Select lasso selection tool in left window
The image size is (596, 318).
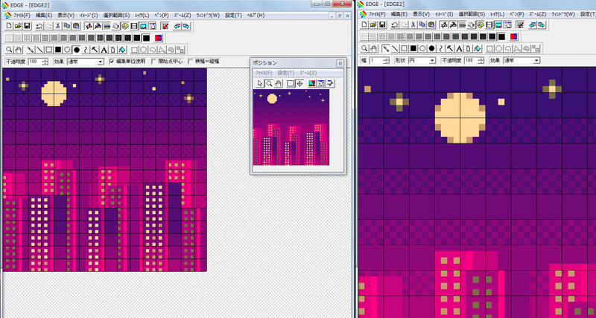pyautogui.click(x=153, y=50)
